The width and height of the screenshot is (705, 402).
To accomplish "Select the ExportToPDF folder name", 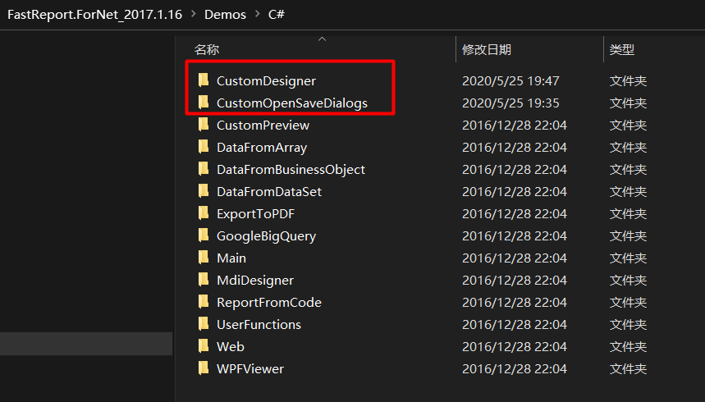I will (x=255, y=214).
